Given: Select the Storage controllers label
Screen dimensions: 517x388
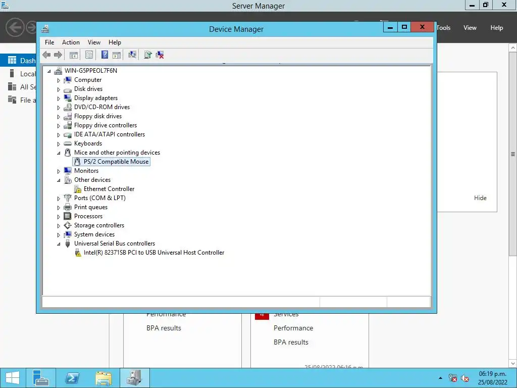Looking at the screenshot, I should (99, 225).
